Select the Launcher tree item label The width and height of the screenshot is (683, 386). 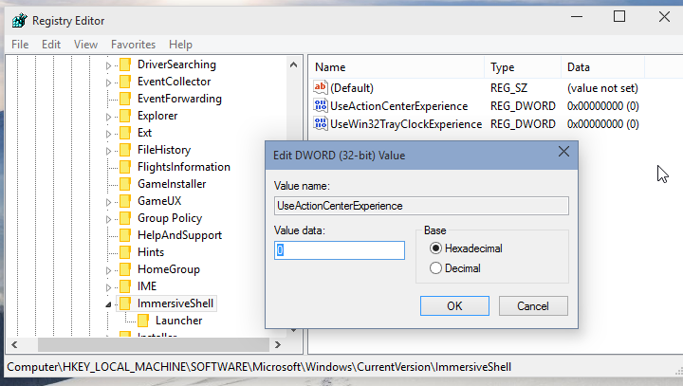click(x=179, y=321)
